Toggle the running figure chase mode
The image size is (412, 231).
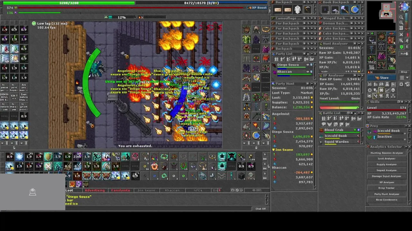pyautogui.click(x=407, y=41)
